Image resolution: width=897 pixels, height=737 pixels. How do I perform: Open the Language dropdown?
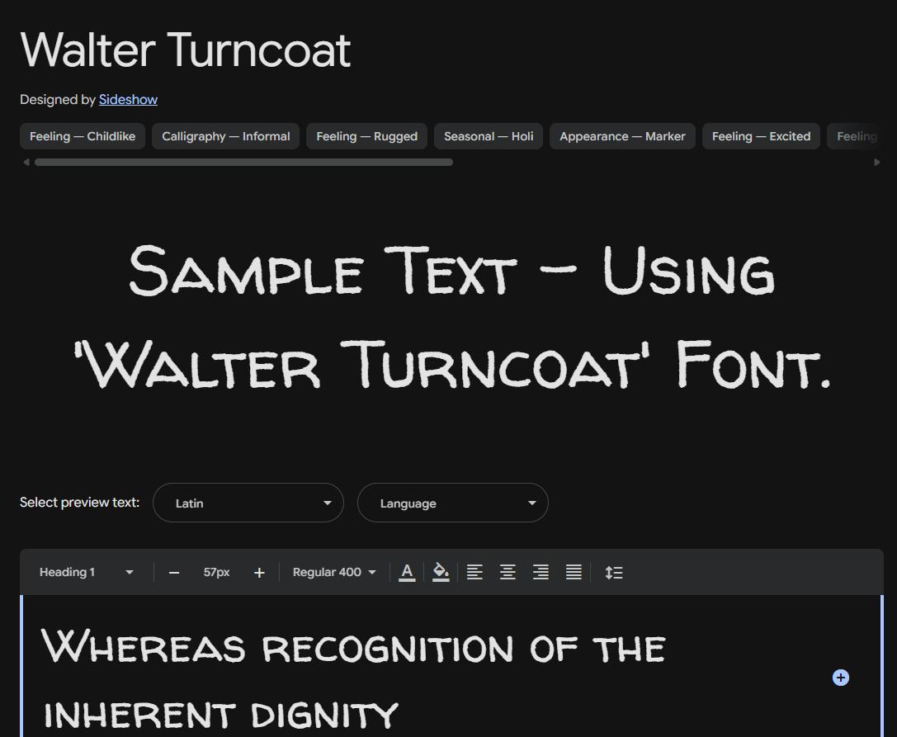453,503
